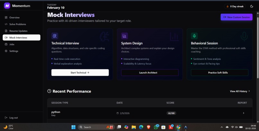Open Copilot from the taskbar

pos(126,127)
